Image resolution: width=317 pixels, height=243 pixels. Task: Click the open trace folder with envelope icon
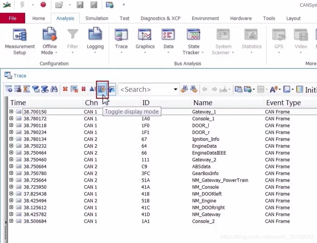pyautogui.click(x=238, y=89)
